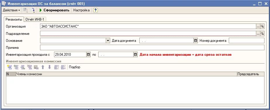Click the delete row icon in commission toolbar

[x=30, y=67]
